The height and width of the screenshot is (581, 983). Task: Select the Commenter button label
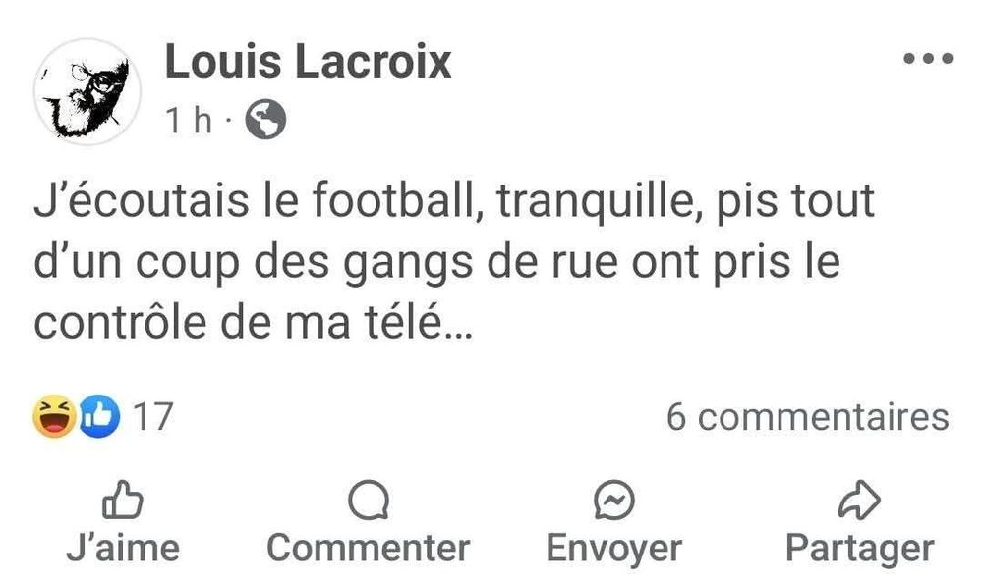click(369, 548)
